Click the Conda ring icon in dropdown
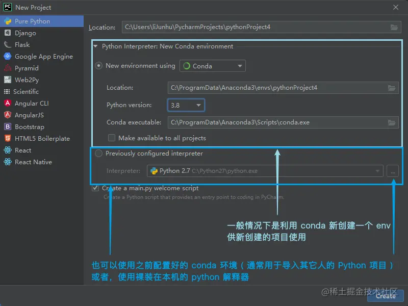The height and width of the screenshot is (306, 408). pos(187,66)
